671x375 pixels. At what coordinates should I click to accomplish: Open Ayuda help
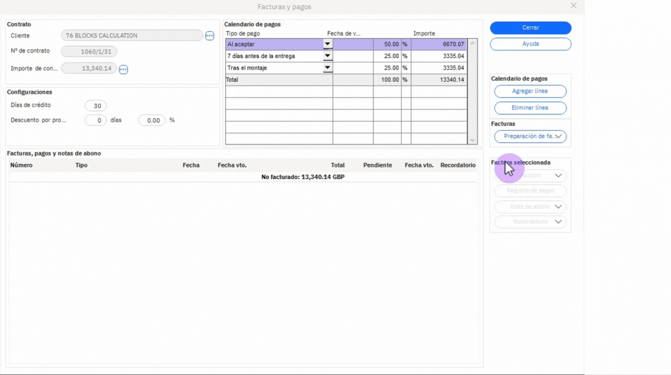[530, 44]
